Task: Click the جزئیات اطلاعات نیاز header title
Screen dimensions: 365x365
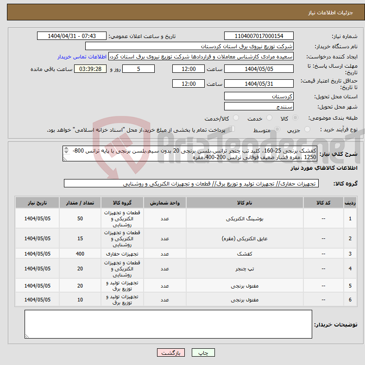Action: click(x=331, y=13)
